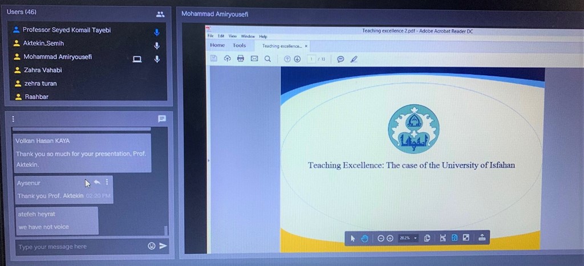Screen dimensions: 584x266
Task: Click the page display copies icon
Action: (427, 238)
